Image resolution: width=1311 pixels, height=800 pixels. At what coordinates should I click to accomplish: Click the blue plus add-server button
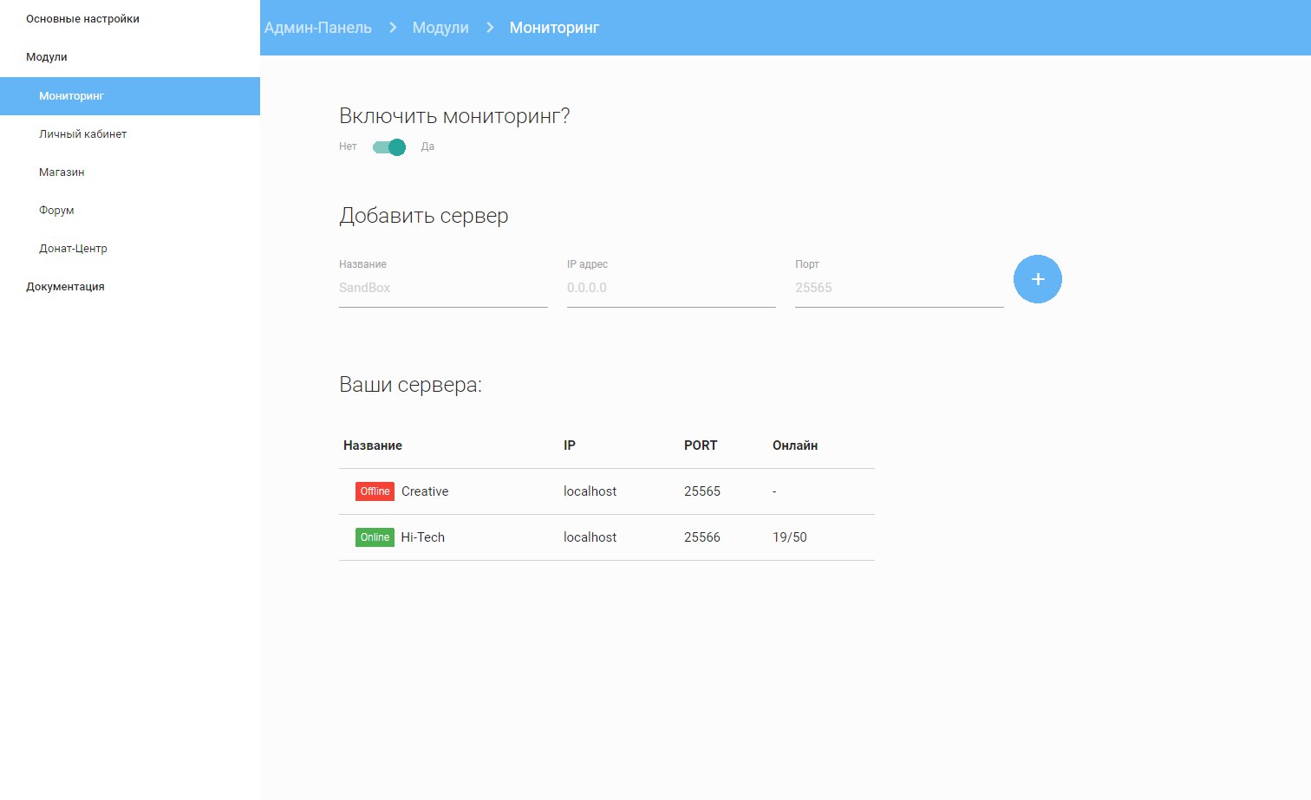(1037, 279)
